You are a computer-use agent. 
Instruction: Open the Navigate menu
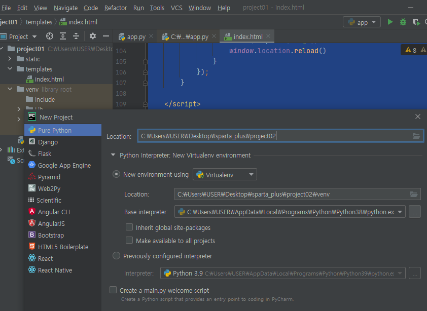65,8
